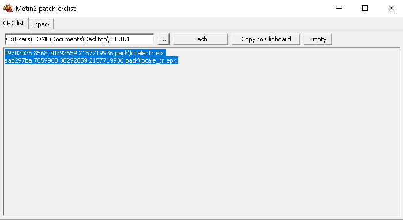This screenshot has height=220, width=403.
Task: Close the Metin2 patch crclist window
Action: point(391,8)
